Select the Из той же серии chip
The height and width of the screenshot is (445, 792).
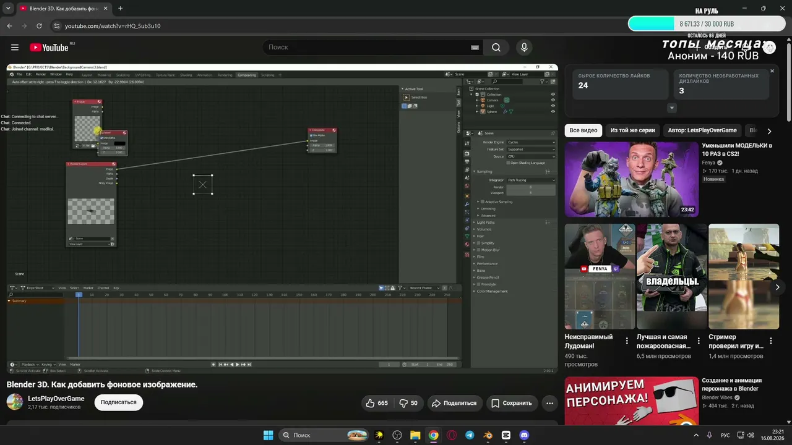632,130
